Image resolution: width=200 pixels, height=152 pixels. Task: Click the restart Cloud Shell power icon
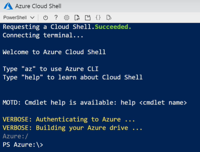[46, 18]
